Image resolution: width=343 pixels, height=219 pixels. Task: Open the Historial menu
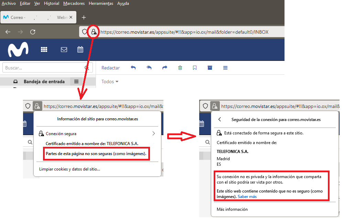(x=51, y=3)
